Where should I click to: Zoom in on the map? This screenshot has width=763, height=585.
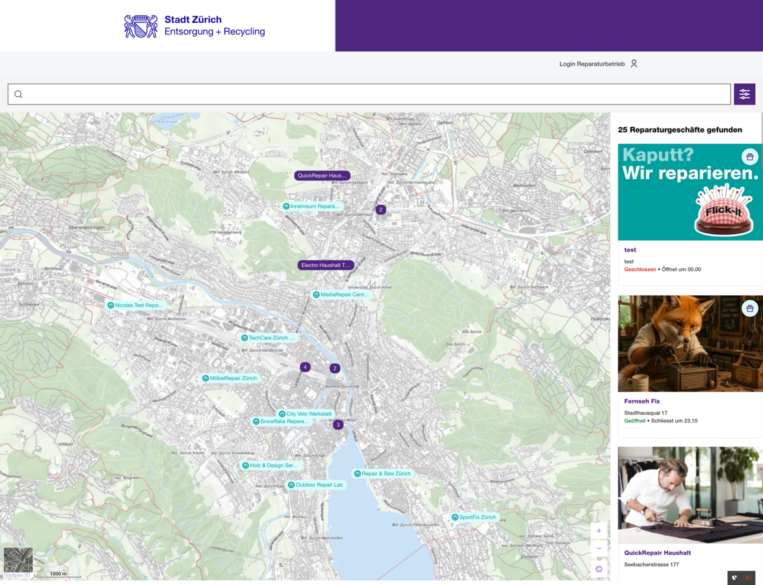coord(598,530)
